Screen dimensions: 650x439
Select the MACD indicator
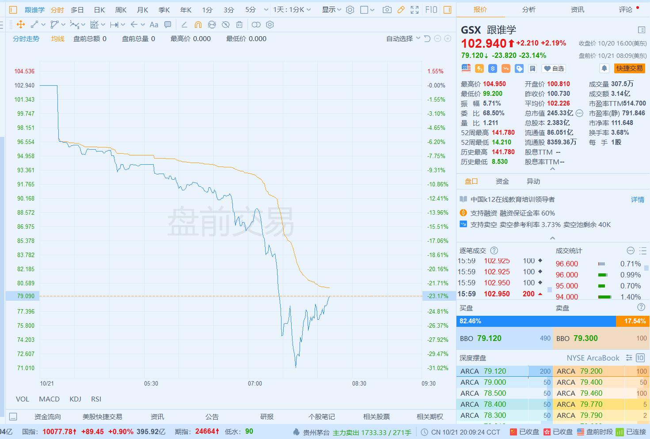[x=49, y=399]
